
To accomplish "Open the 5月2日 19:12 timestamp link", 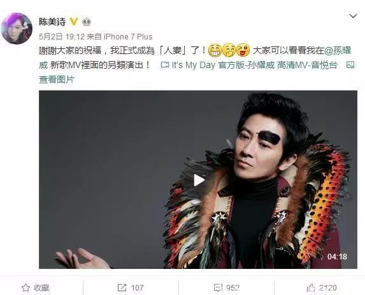I will (x=61, y=36).
